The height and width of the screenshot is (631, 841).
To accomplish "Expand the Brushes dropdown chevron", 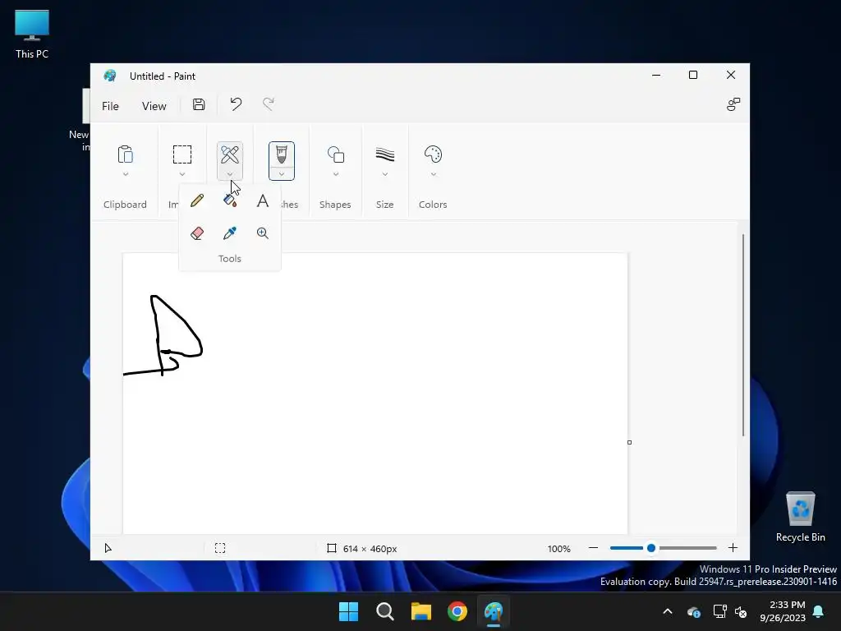I will click(282, 174).
